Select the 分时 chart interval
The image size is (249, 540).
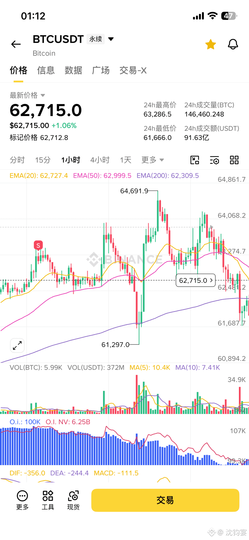(x=17, y=160)
